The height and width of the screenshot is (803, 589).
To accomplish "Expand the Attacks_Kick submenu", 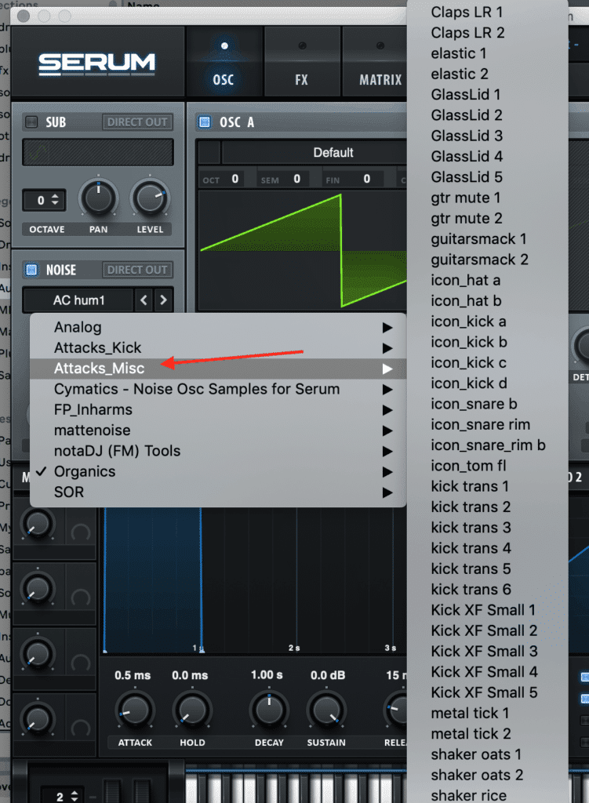I will [218, 347].
